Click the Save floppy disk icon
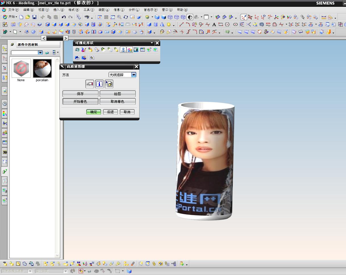The image size is (346, 275). (34, 17)
